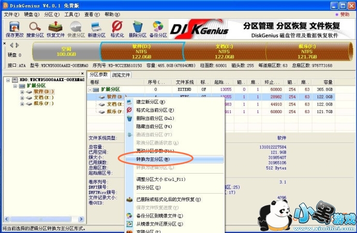
Task: Choose 已删除或格式化后的文件恢复(U) menu entry
Action: pyautogui.click(x=175, y=199)
